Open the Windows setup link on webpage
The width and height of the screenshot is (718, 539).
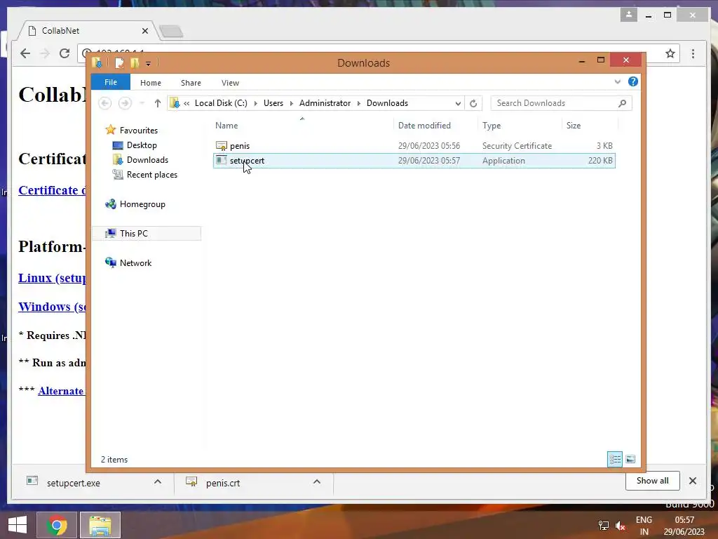(52, 307)
